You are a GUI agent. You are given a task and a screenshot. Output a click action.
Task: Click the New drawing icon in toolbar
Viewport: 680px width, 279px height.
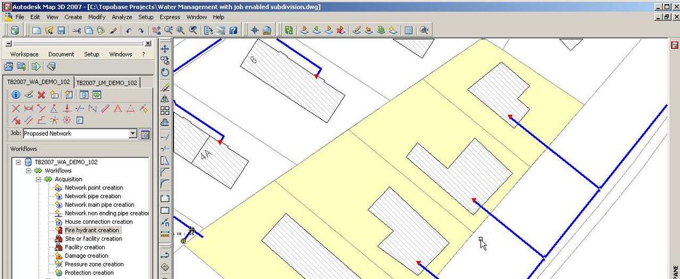[37, 30]
